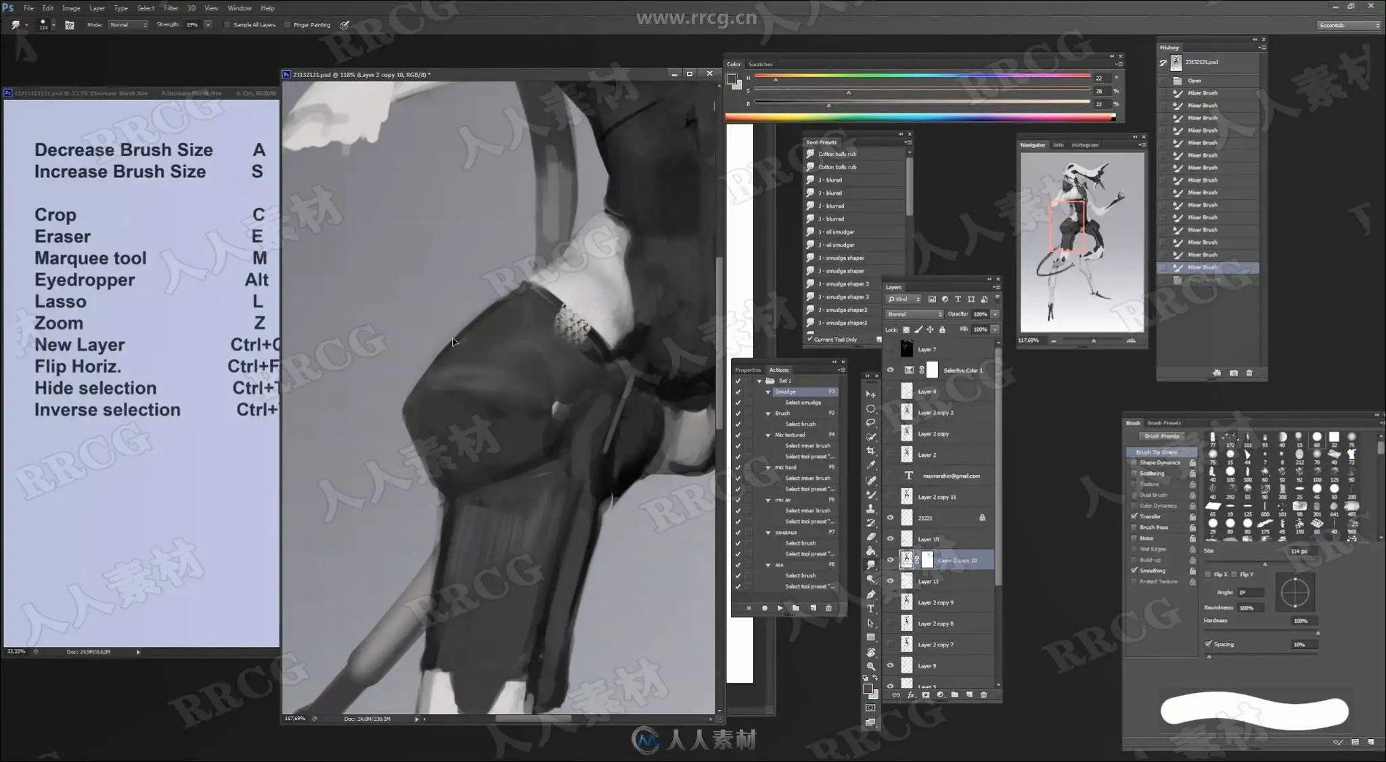Open the layer blend mode dropdown

[914, 314]
